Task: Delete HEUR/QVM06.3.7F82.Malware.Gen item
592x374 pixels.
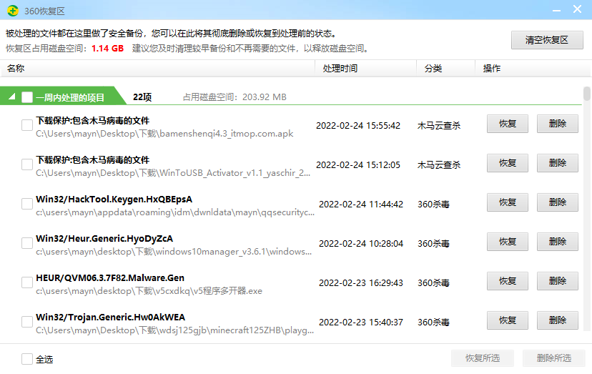Action: coord(558,281)
